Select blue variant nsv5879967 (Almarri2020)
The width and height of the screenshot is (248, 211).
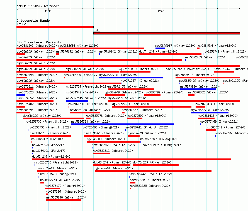(160, 48)
